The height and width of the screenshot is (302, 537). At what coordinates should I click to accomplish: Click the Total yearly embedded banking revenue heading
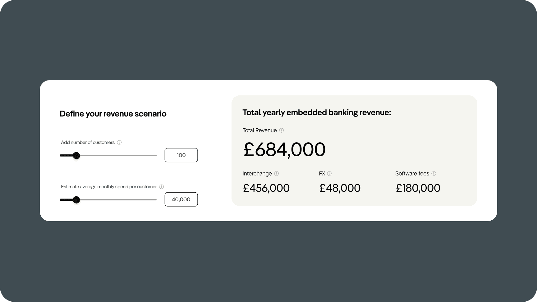click(x=317, y=112)
